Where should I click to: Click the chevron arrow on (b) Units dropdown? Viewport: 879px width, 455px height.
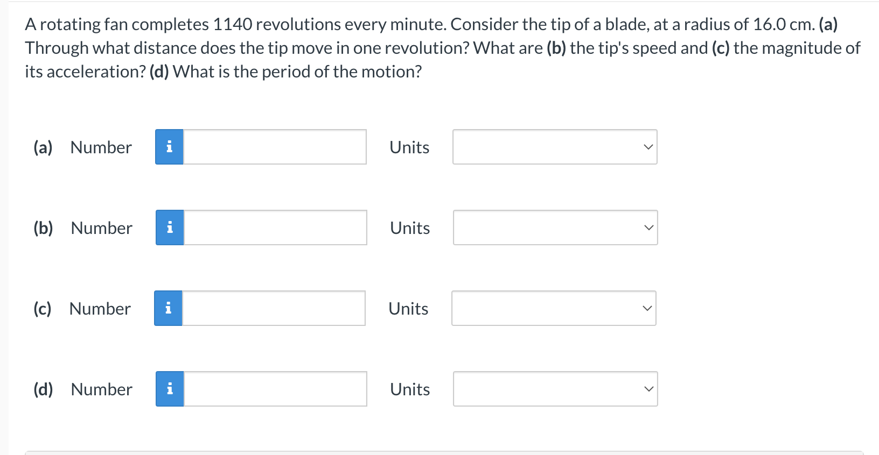[x=649, y=228]
